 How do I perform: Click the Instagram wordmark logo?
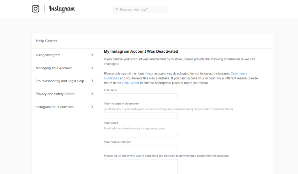(x=62, y=9)
